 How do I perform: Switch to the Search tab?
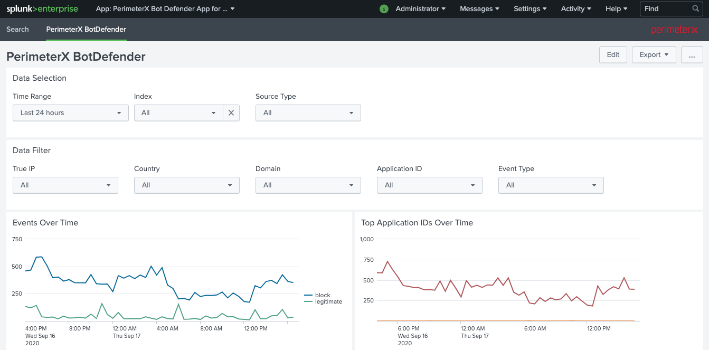[x=17, y=30]
